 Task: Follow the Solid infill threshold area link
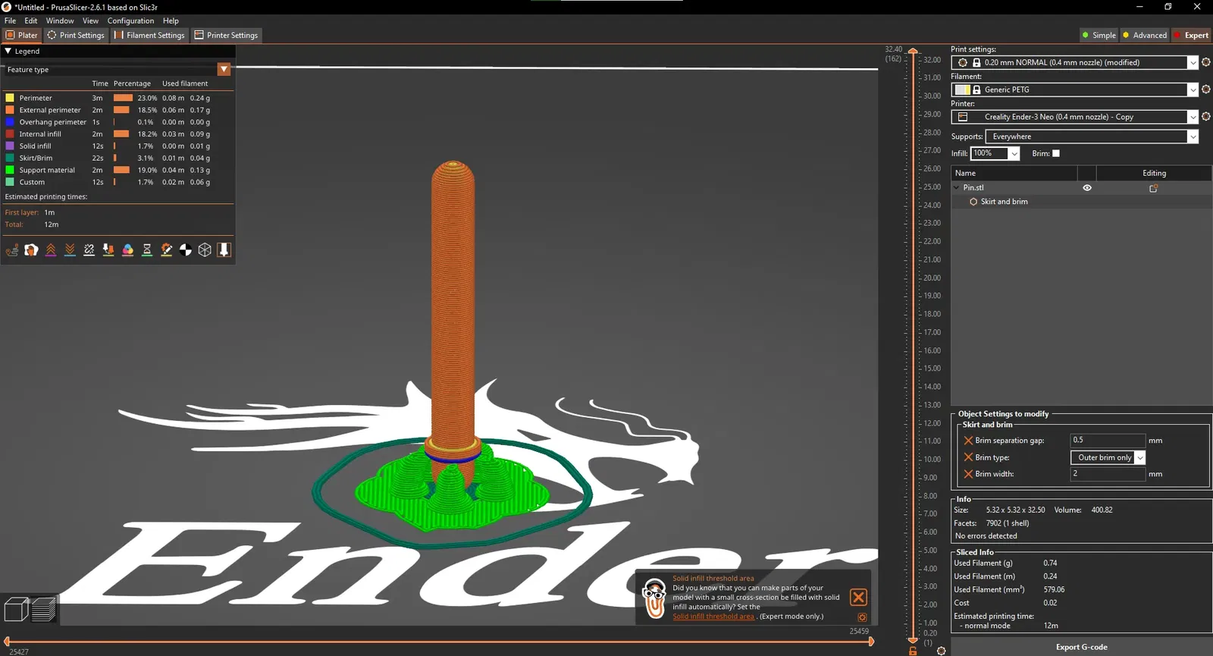[x=713, y=617]
